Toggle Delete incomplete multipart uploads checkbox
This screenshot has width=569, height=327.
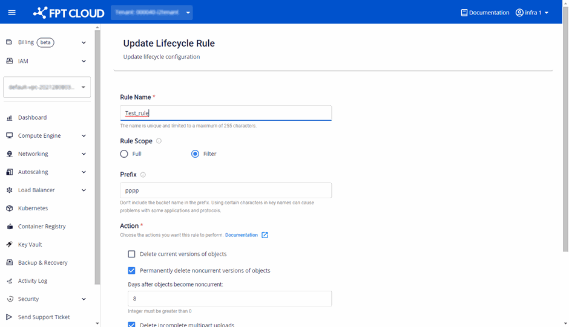point(131,325)
